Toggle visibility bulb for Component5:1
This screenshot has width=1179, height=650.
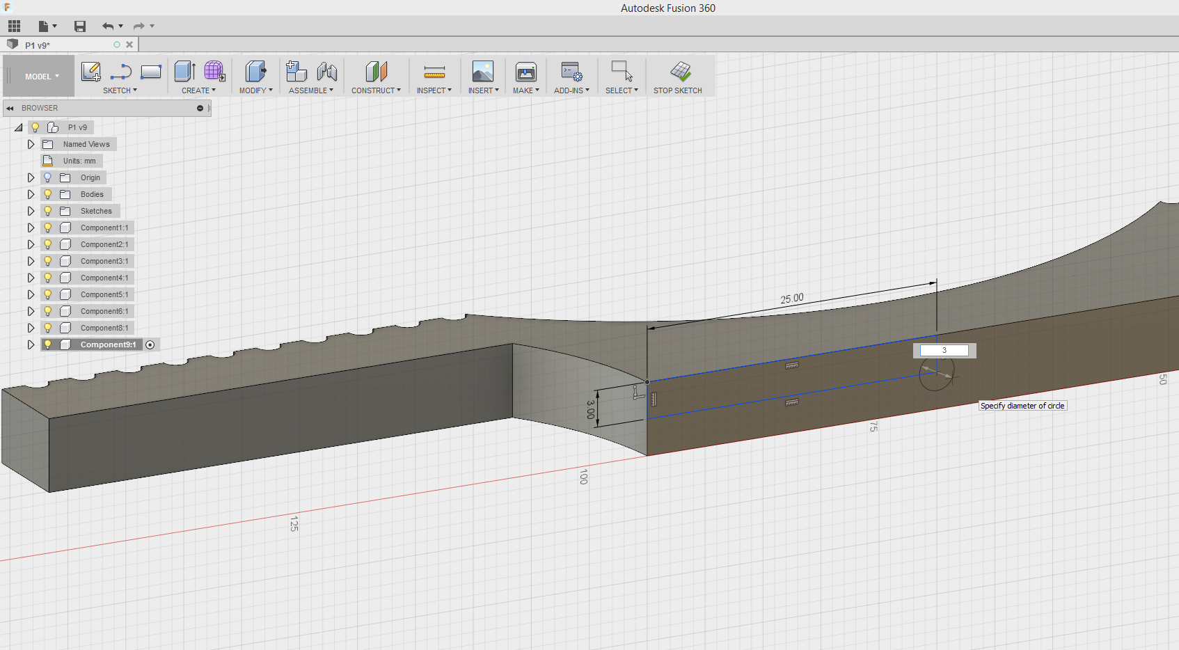[x=48, y=294]
